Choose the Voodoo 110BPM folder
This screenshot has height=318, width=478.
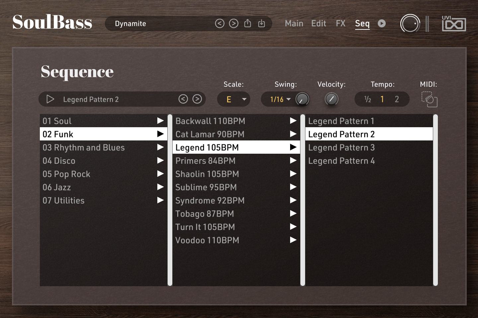tap(207, 240)
